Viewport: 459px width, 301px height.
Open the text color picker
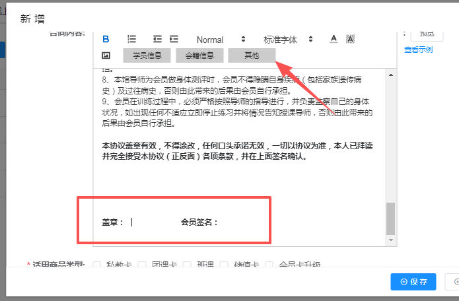pyautogui.click(x=334, y=39)
